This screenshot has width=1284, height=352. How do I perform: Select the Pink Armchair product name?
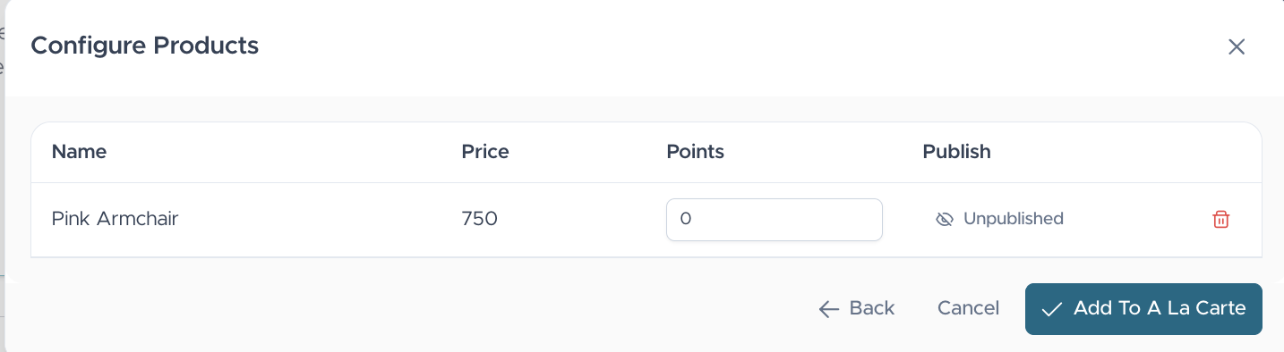click(115, 218)
